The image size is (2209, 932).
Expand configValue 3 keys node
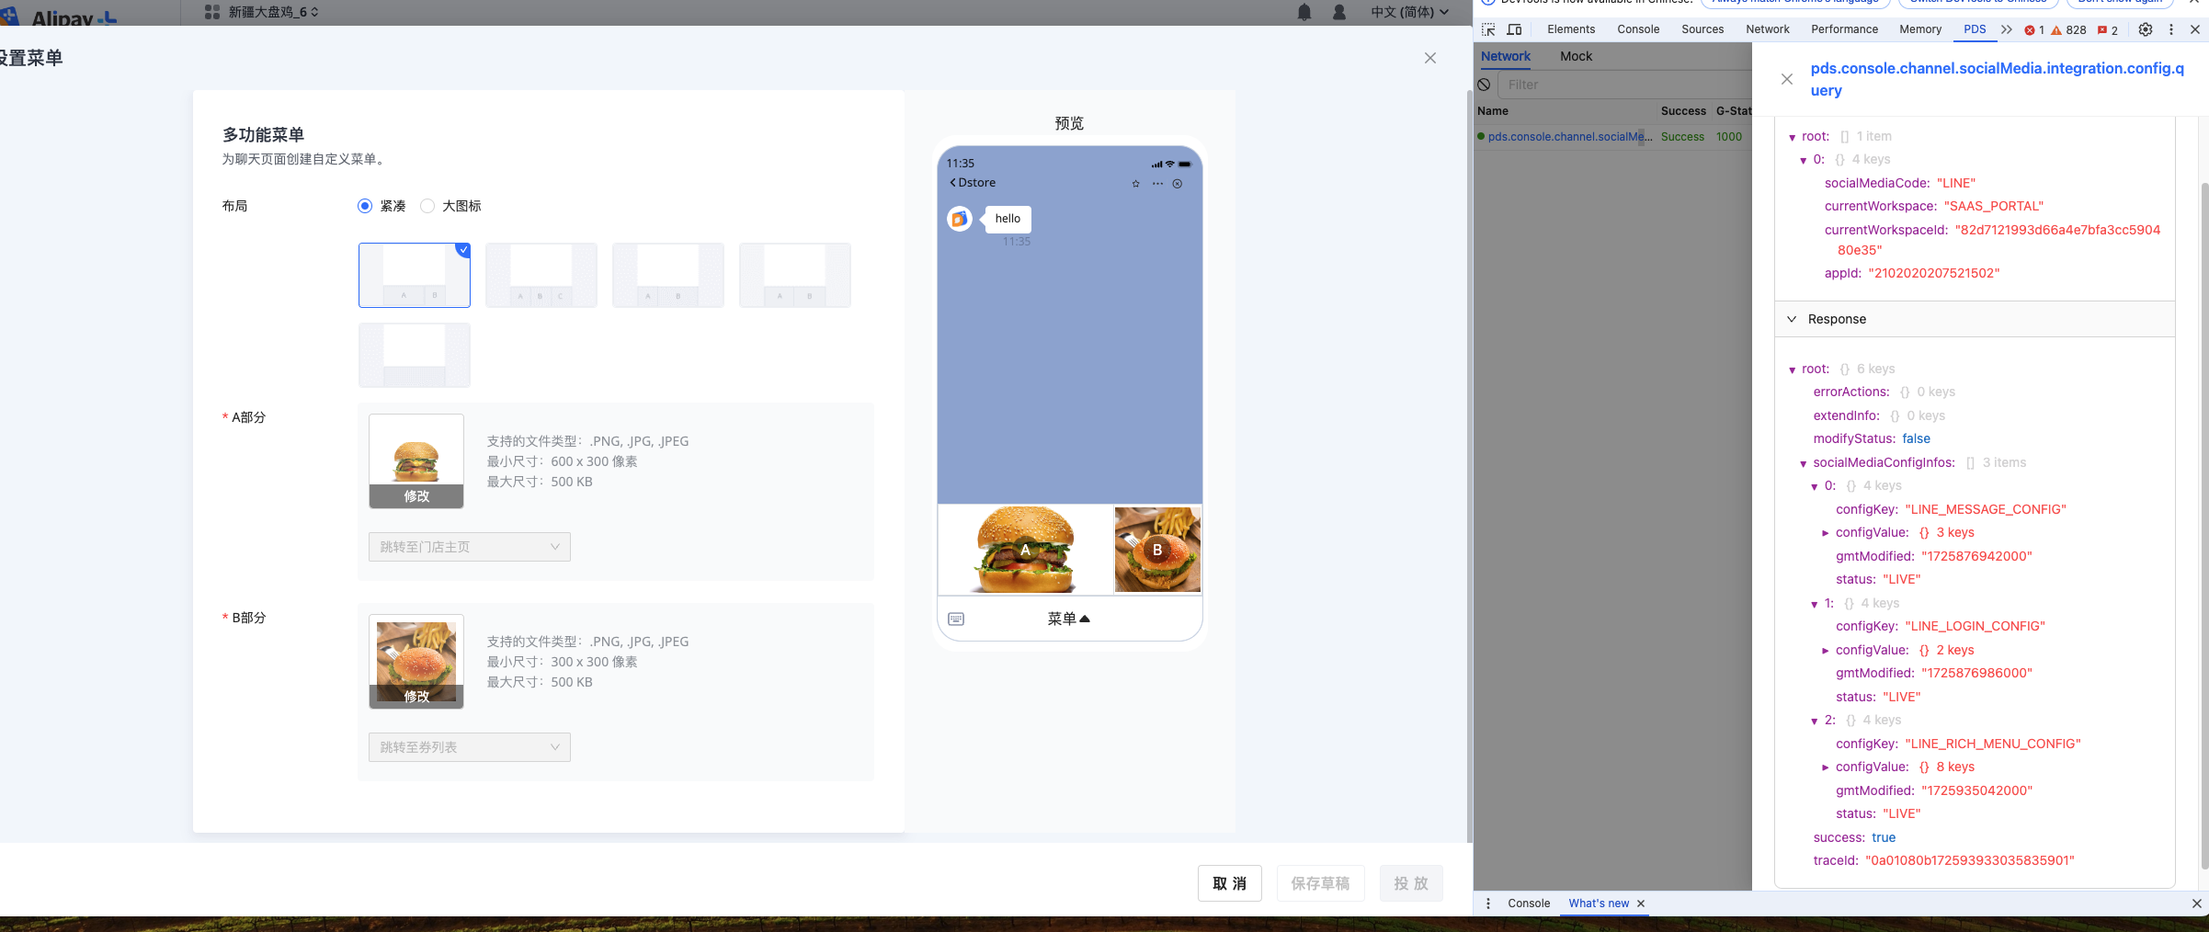point(1826,533)
